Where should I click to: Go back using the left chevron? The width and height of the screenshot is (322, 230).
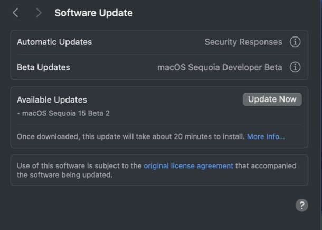click(x=15, y=13)
